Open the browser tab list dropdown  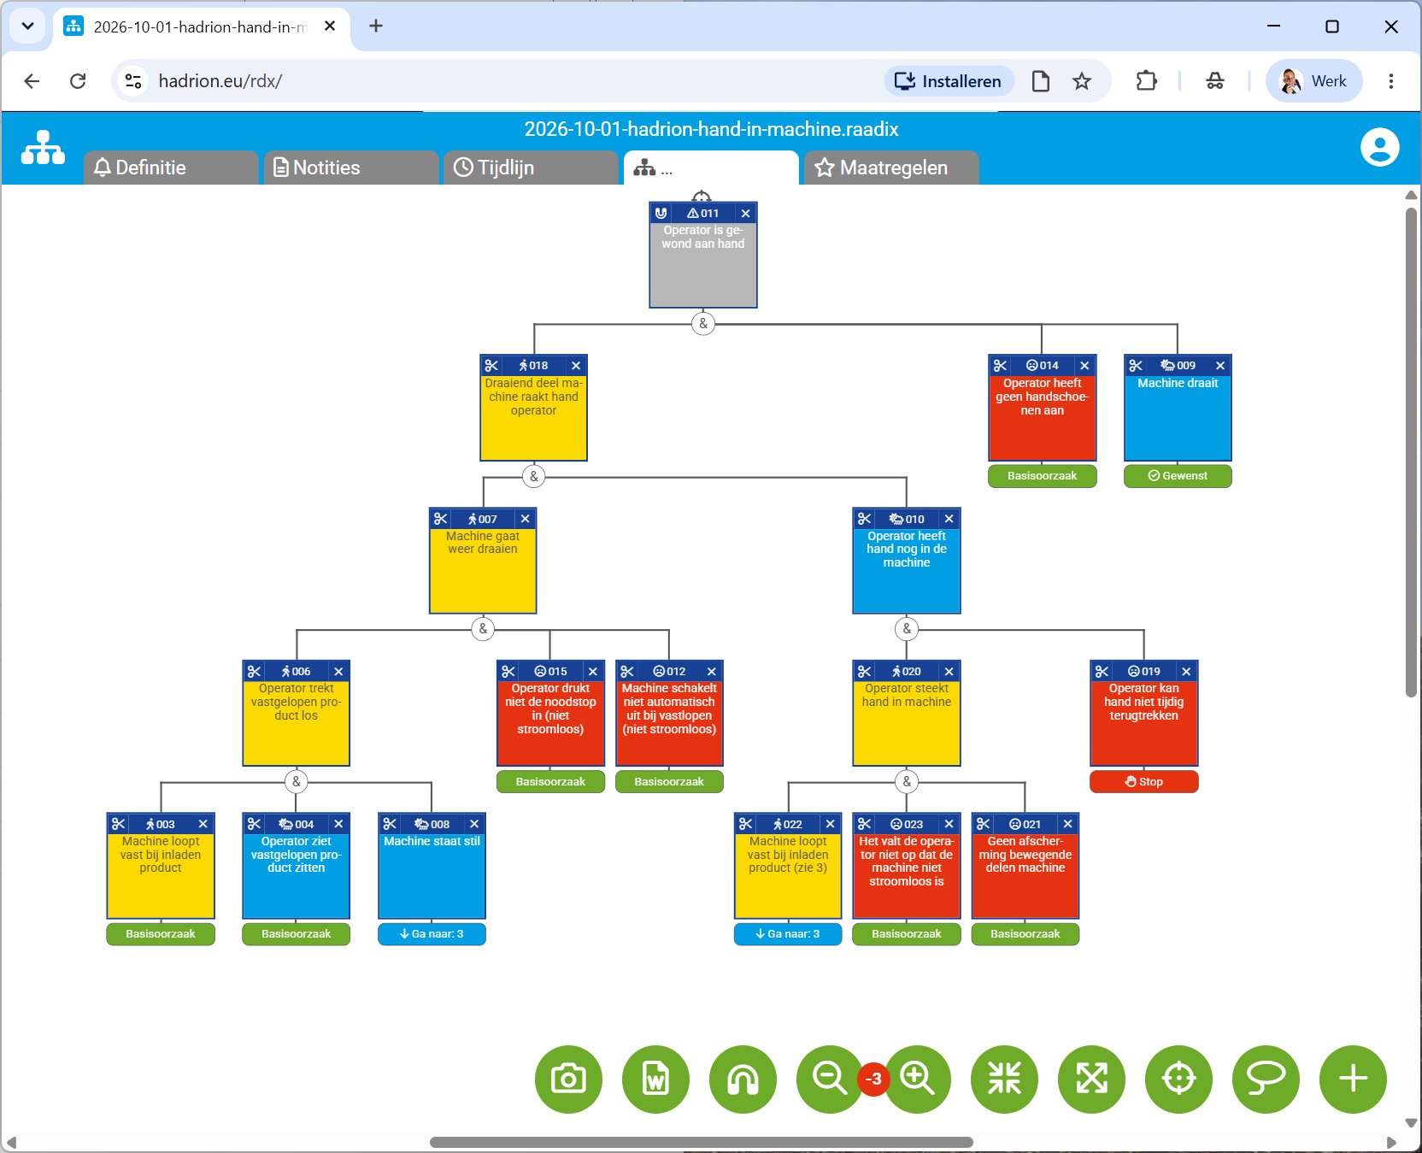27,26
